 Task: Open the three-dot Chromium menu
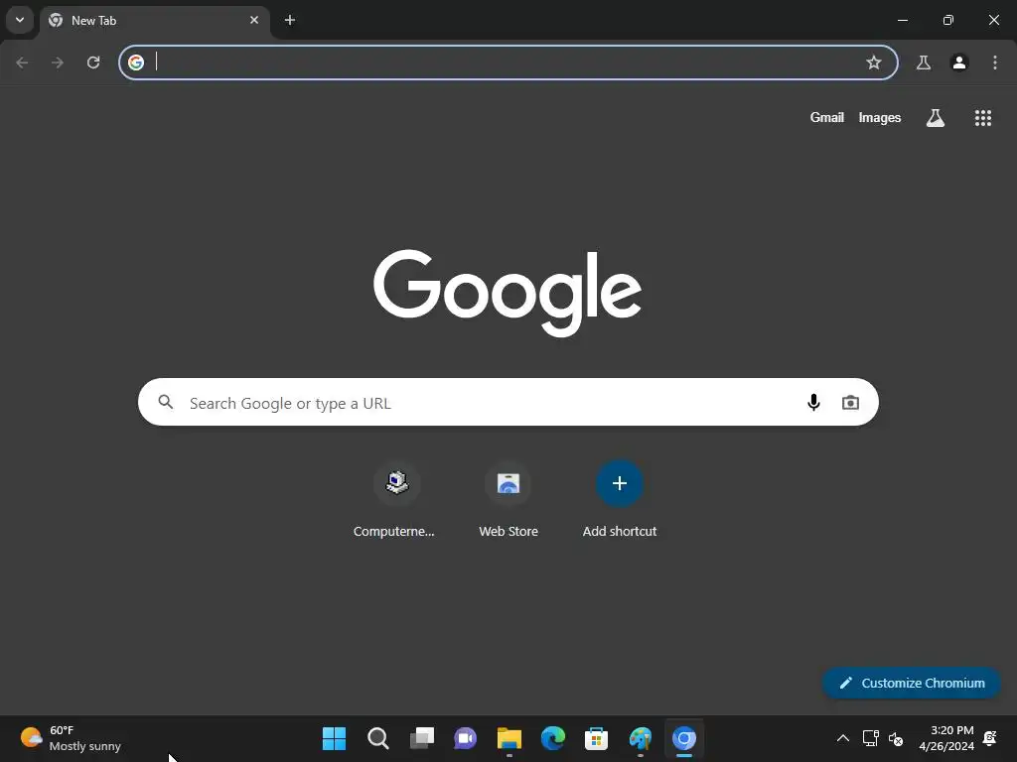[x=995, y=63]
